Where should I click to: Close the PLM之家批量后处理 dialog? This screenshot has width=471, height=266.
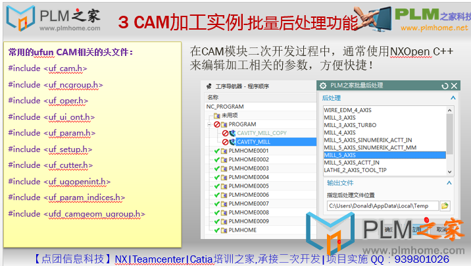pyautogui.click(x=454, y=86)
